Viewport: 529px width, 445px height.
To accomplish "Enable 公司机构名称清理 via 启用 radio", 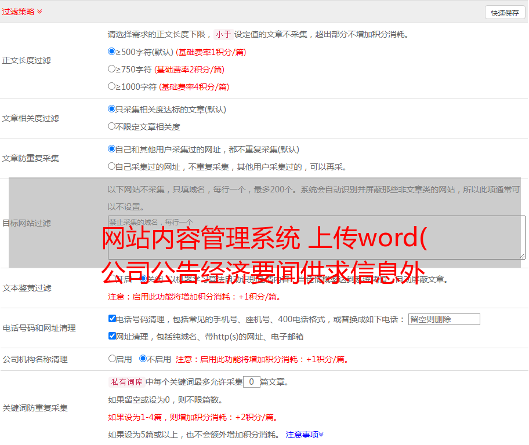I will pos(113,359).
